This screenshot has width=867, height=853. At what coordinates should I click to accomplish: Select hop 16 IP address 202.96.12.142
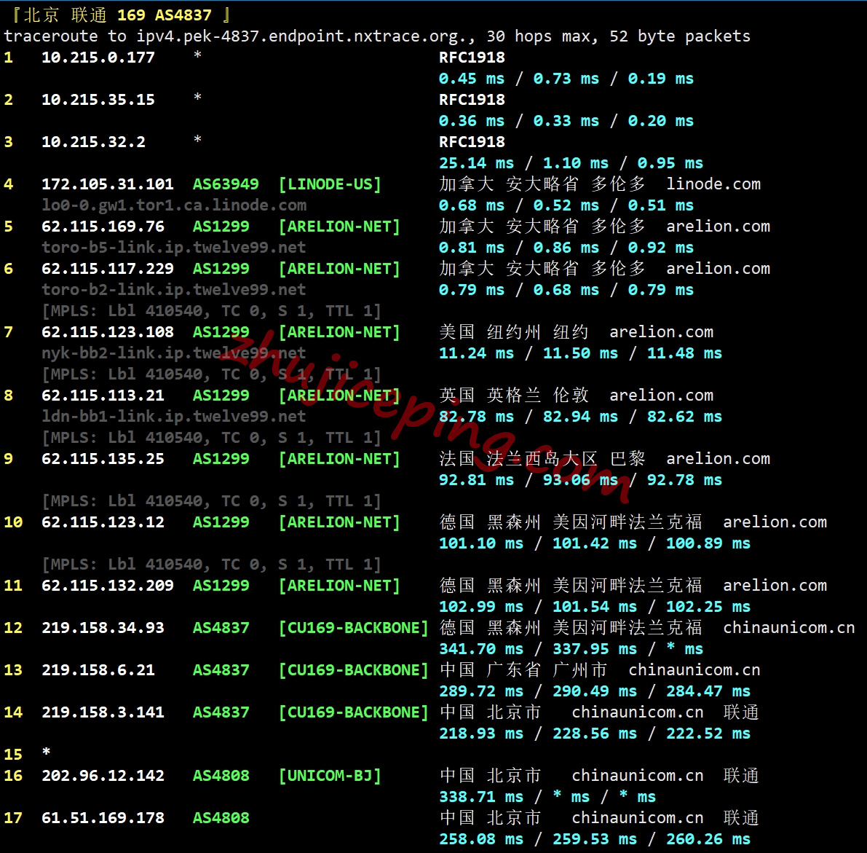(103, 776)
